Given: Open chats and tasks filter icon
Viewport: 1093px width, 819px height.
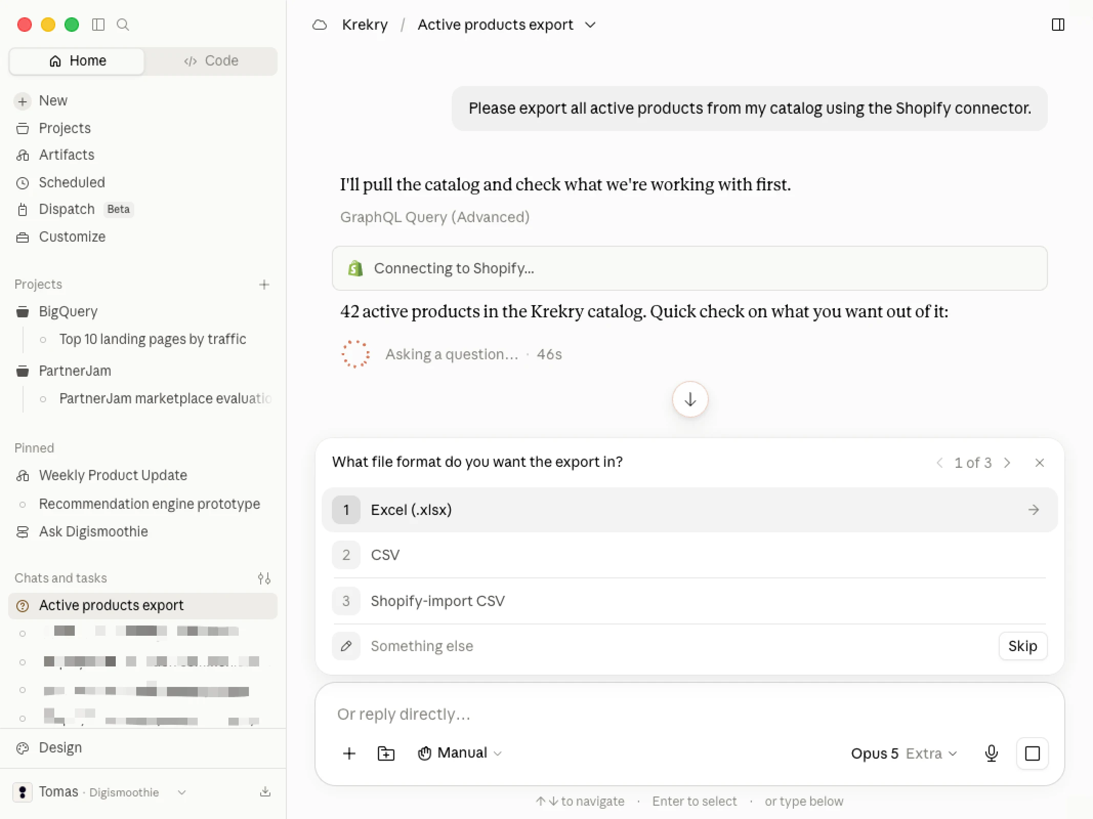Looking at the screenshot, I should pyautogui.click(x=264, y=578).
